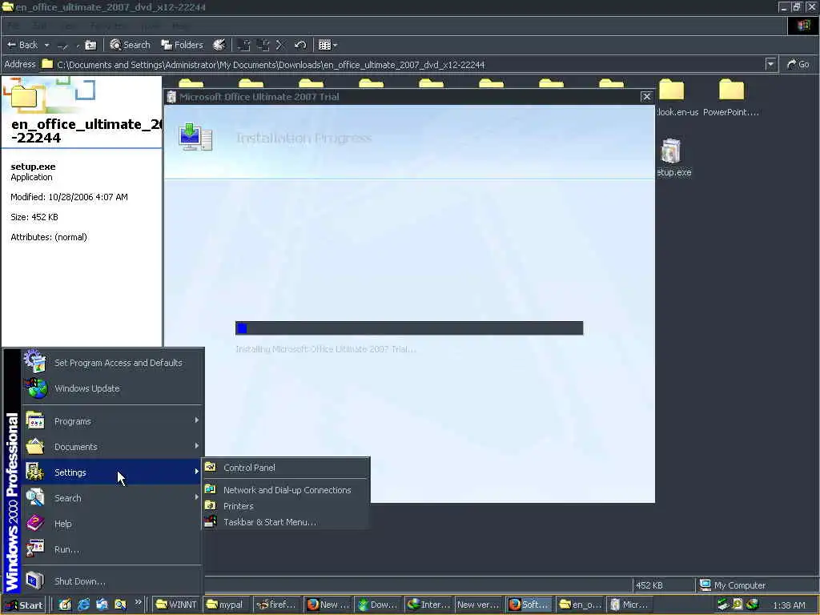Click the 452 KB status bar entry
820x615 pixels.
coord(662,585)
